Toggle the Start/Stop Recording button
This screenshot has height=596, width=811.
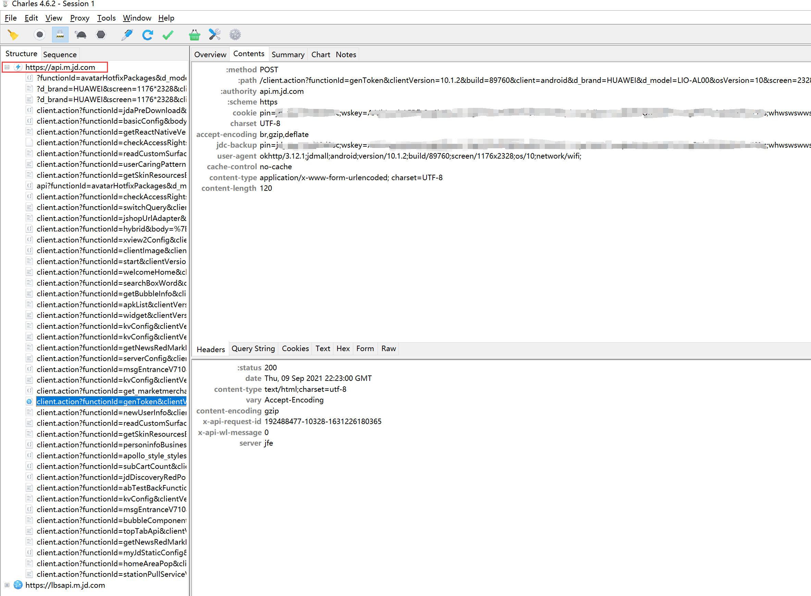click(x=40, y=35)
